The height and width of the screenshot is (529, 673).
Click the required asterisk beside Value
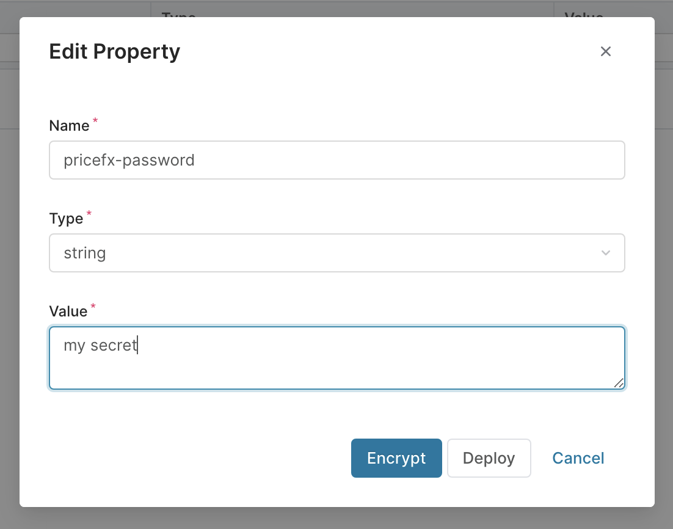pos(92,307)
